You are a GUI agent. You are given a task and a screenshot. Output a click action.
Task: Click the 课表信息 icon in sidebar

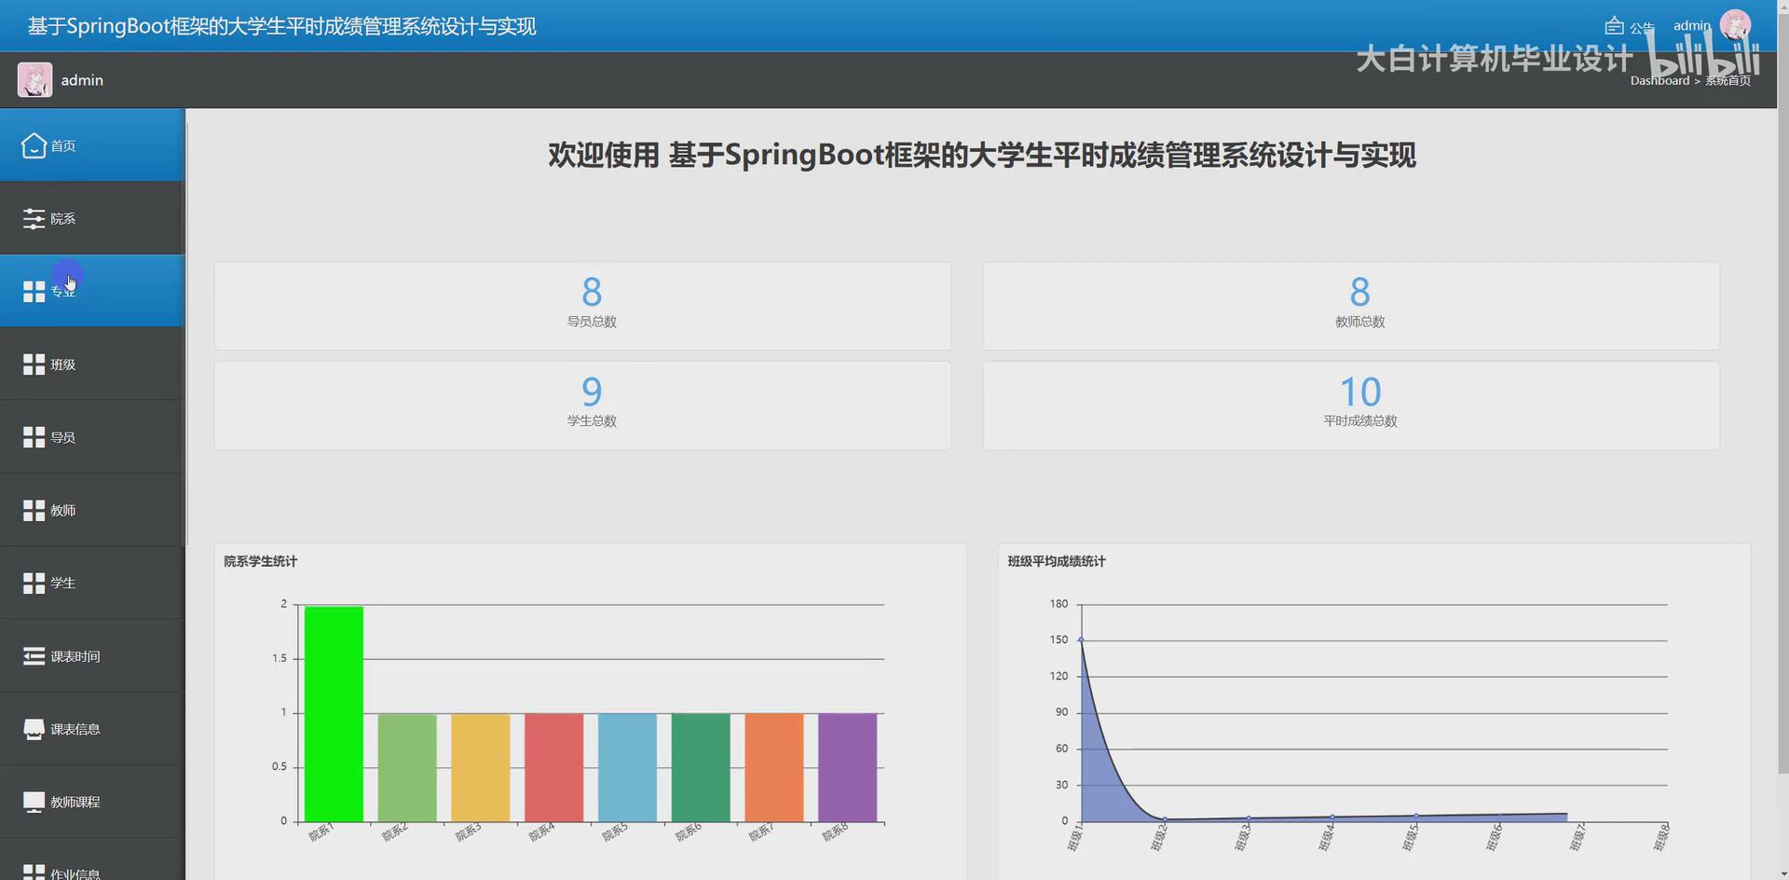pos(34,728)
